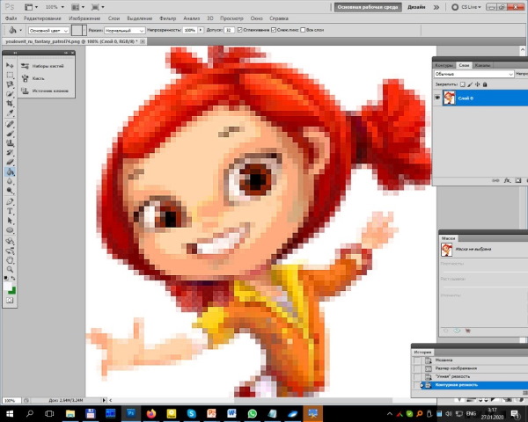Toggle lock image pixels
Screen dimensions: 528x422
coord(470,84)
